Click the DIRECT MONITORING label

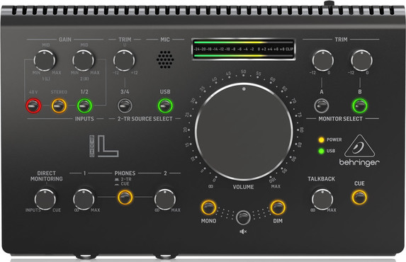47,176
